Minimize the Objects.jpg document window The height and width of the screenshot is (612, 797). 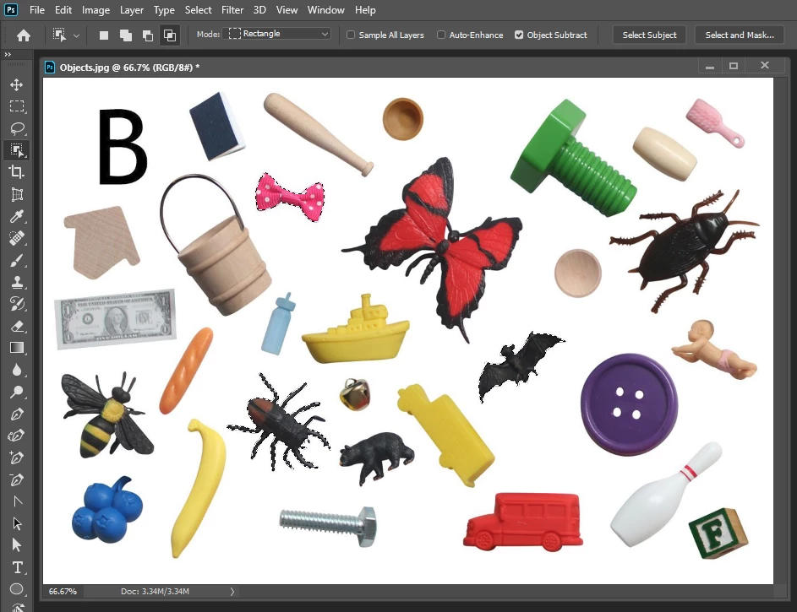point(710,67)
